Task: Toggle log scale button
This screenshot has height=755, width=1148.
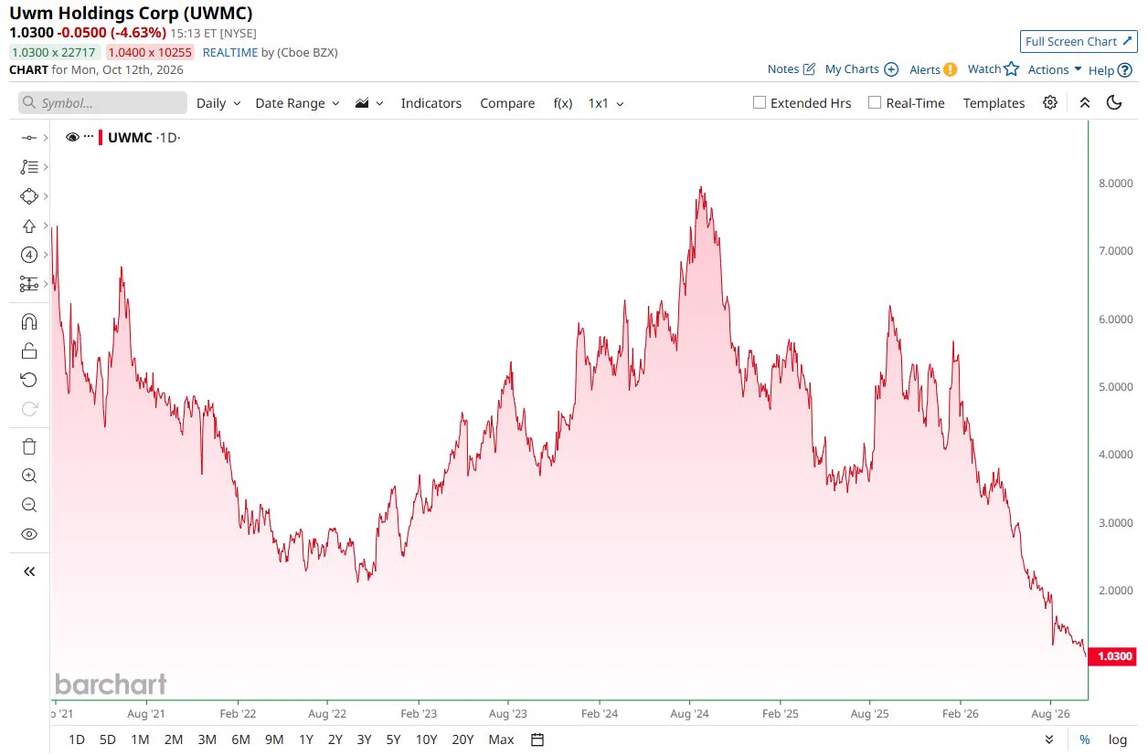Action: [x=1117, y=739]
